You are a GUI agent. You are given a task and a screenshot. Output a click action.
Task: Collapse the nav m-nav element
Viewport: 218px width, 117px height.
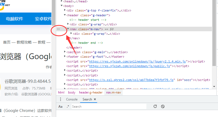tap(68, 29)
